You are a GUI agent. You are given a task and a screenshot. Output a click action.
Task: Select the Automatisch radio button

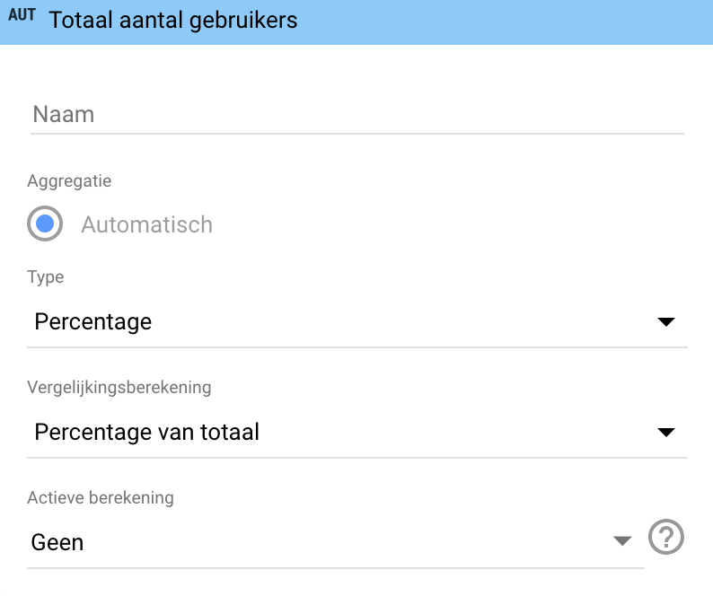coord(45,223)
